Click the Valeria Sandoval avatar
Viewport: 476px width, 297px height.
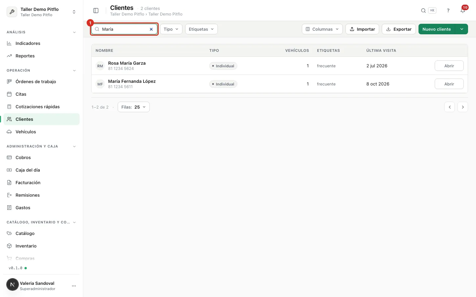pyautogui.click(x=13, y=284)
